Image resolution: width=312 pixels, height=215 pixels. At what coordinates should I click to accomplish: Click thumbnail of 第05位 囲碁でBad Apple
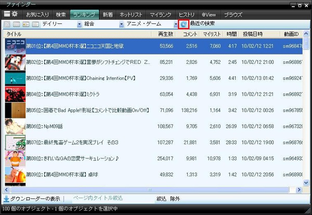[x=15, y=111]
